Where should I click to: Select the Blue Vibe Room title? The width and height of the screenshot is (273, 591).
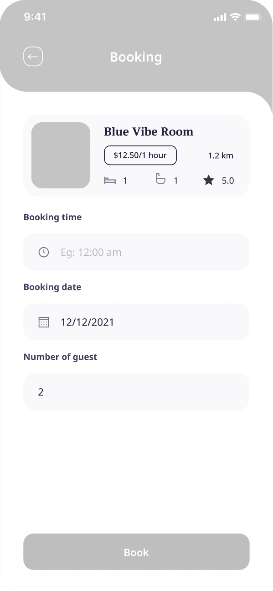[x=149, y=131]
